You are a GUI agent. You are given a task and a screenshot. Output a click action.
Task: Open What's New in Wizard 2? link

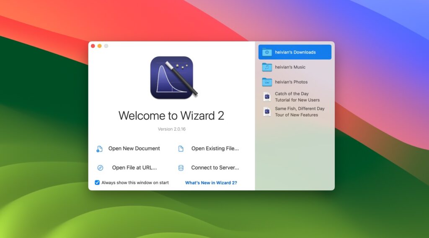point(211,182)
